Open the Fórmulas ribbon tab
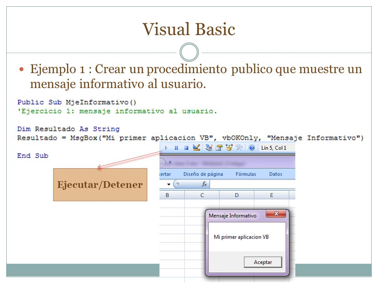The height and width of the screenshot is (283, 378). coord(246,174)
